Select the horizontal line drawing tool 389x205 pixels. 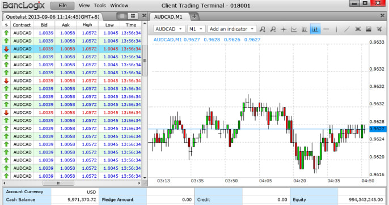click(326, 29)
